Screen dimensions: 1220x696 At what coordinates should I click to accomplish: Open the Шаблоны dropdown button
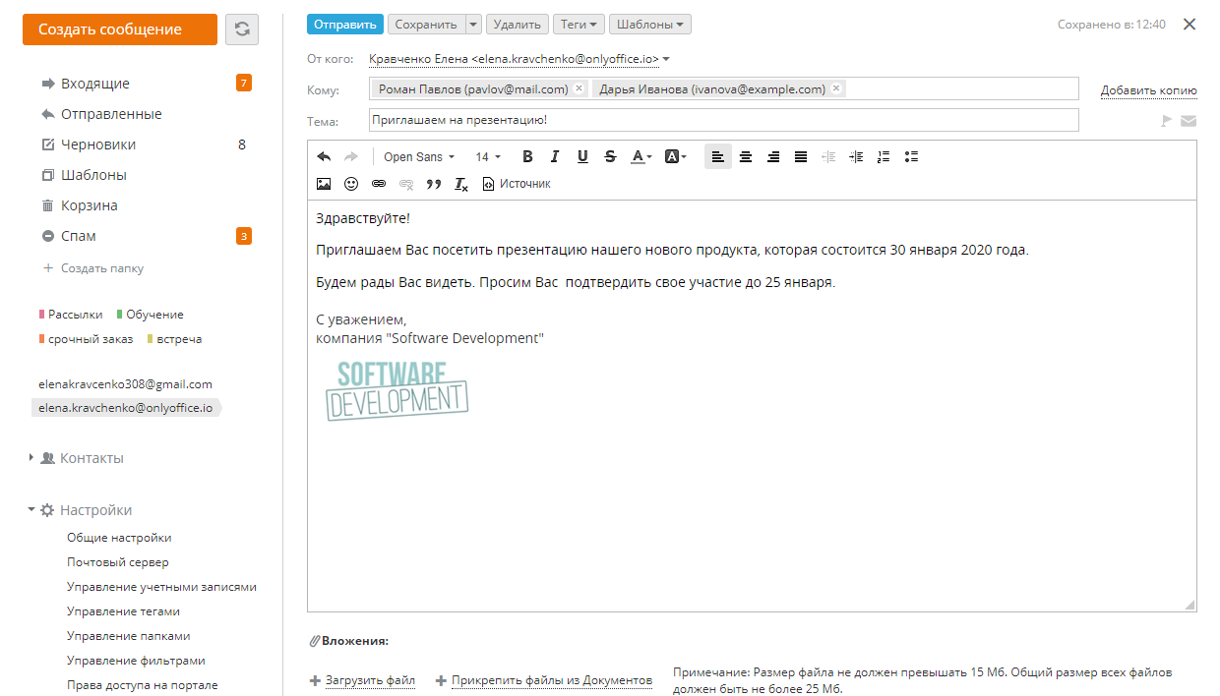(x=650, y=25)
